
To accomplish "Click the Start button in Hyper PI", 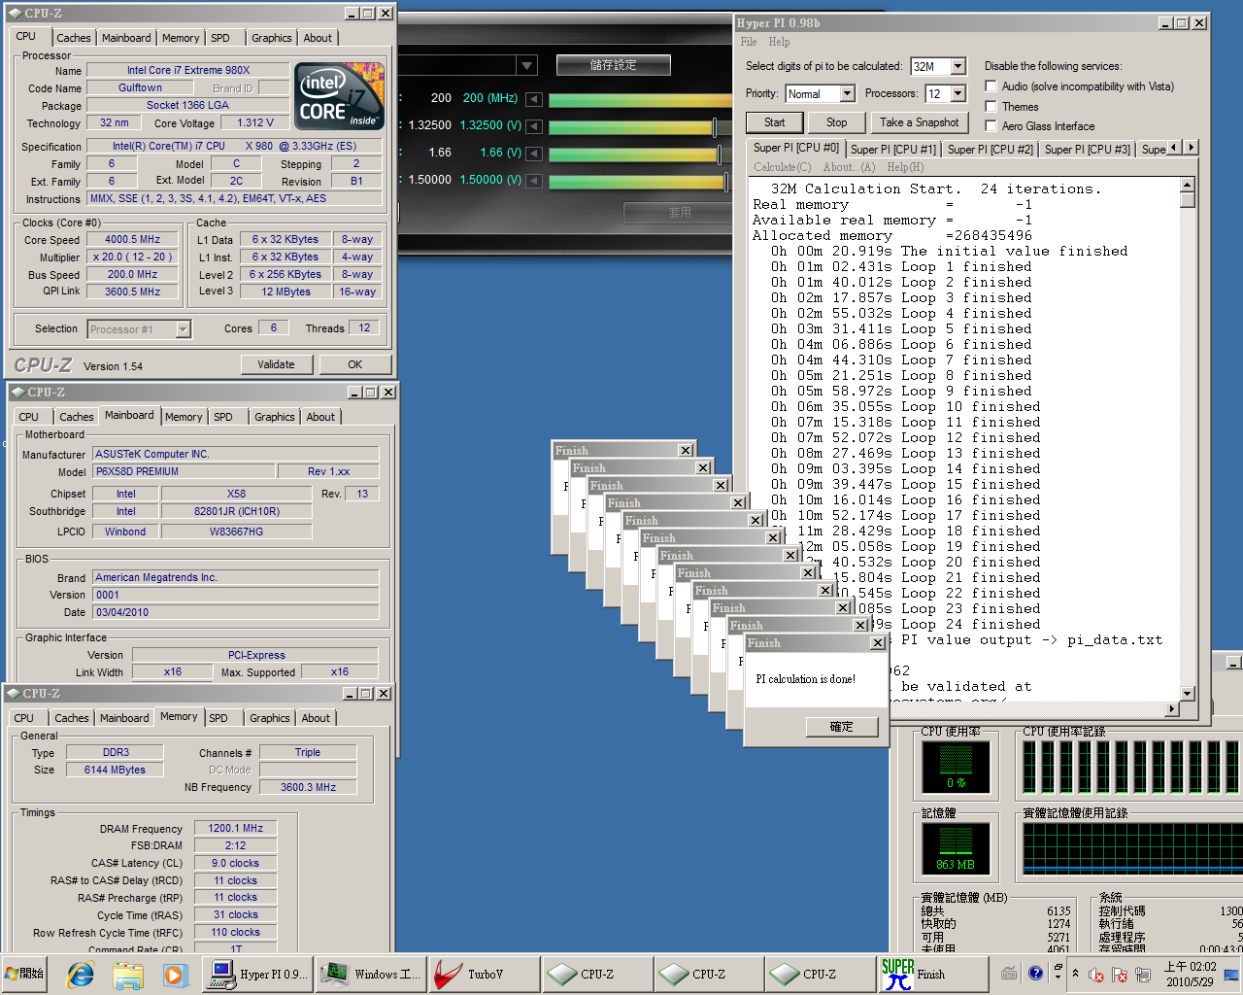I will coord(774,122).
